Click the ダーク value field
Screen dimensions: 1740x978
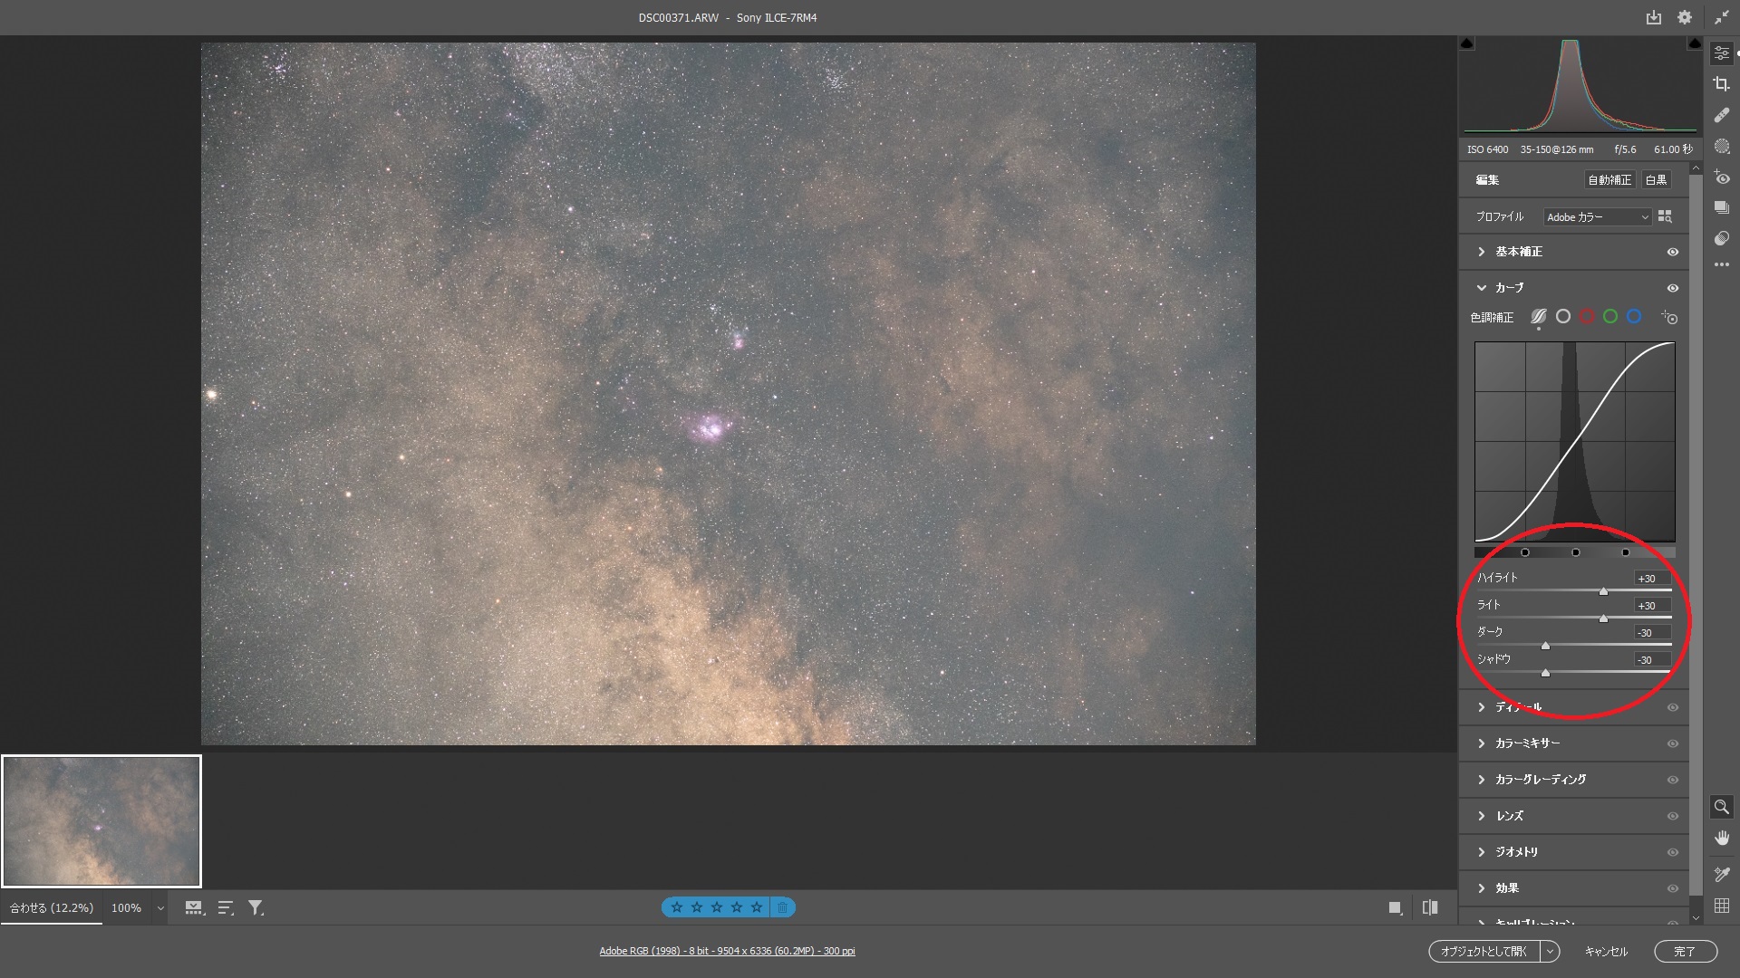(x=1652, y=632)
